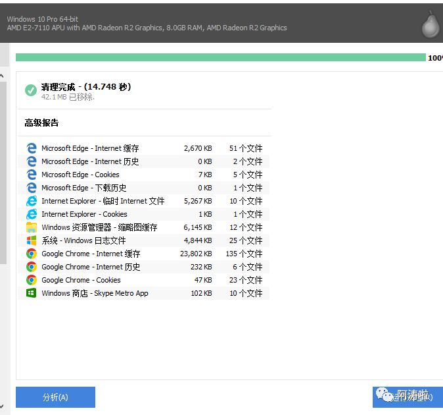
Task: Click the '47 KB' size value
Action: point(203,280)
